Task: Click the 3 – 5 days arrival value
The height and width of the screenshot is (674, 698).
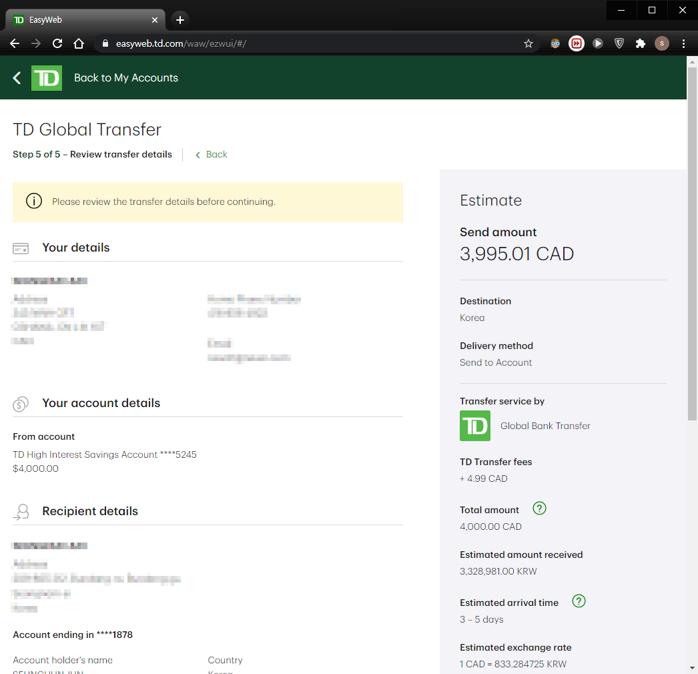Action: tap(482, 619)
